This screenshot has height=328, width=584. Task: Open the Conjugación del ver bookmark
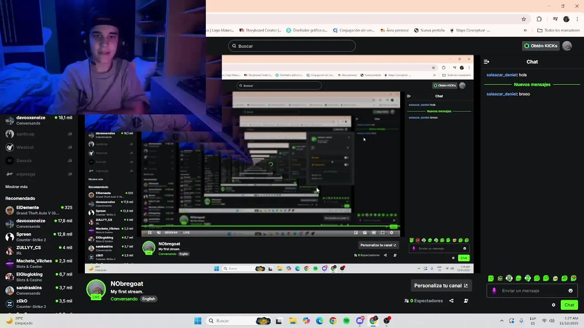pyautogui.click(x=354, y=31)
